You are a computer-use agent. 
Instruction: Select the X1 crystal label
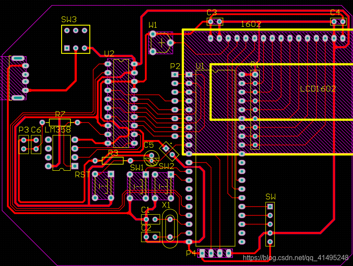[x=166, y=205]
